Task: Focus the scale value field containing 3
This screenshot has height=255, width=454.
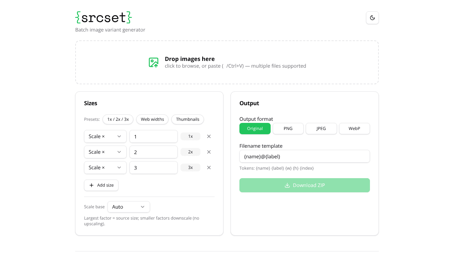Action: point(154,168)
